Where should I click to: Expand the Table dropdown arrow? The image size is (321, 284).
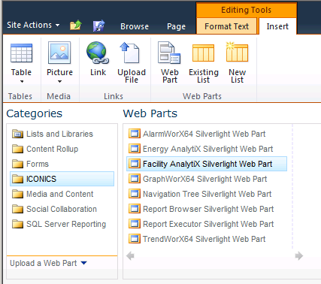(22, 81)
